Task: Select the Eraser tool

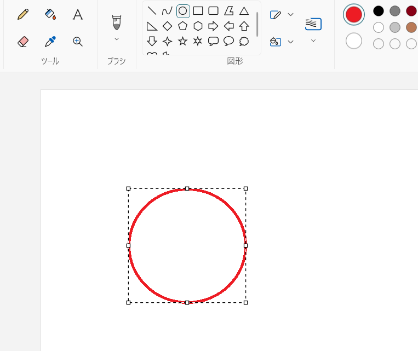Action: (23, 41)
